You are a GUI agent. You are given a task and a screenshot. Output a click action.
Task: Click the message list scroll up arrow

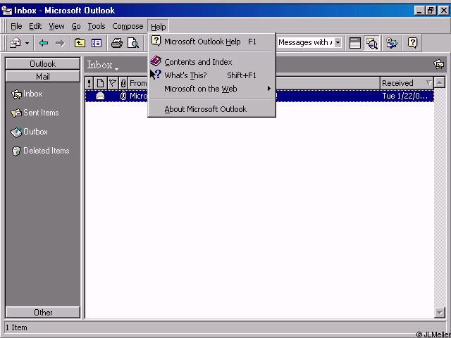pos(440,83)
